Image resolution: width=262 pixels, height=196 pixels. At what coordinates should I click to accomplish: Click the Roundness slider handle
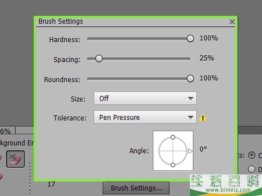click(x=190, y=79)
